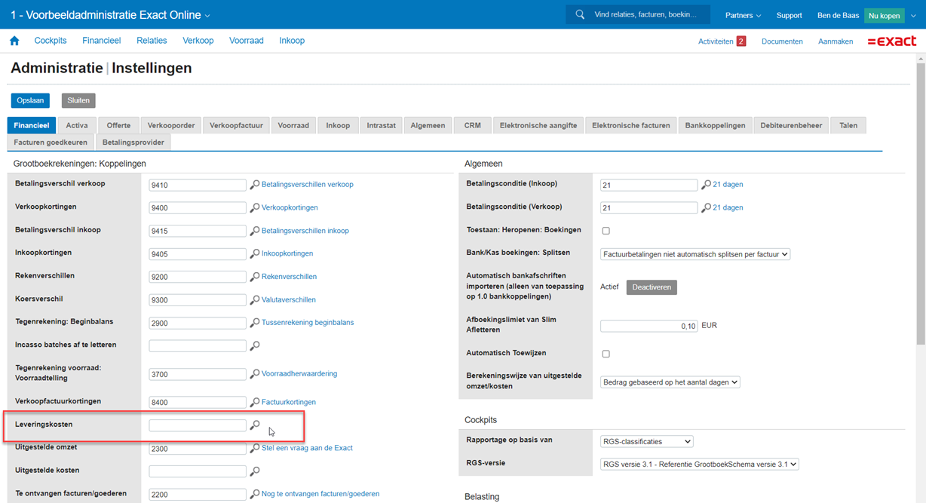
Task: Open lookup for Betalingsconditie (Inkoop)
Action: tap(706, 185)
